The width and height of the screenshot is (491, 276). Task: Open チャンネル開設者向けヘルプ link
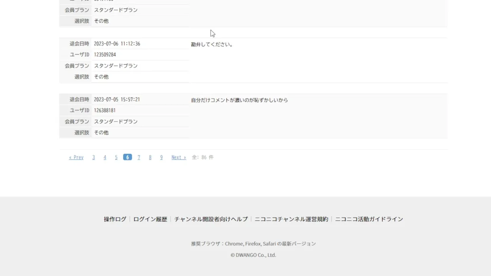[x=211, y=219]
